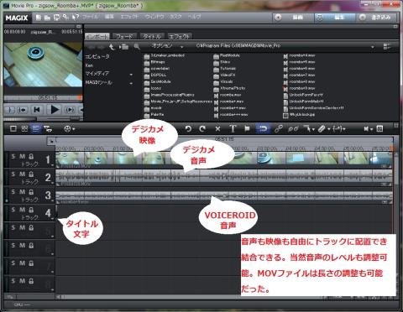Mute track 3 with M button
This screenshot has width=403, height=312.
(22, 192)
